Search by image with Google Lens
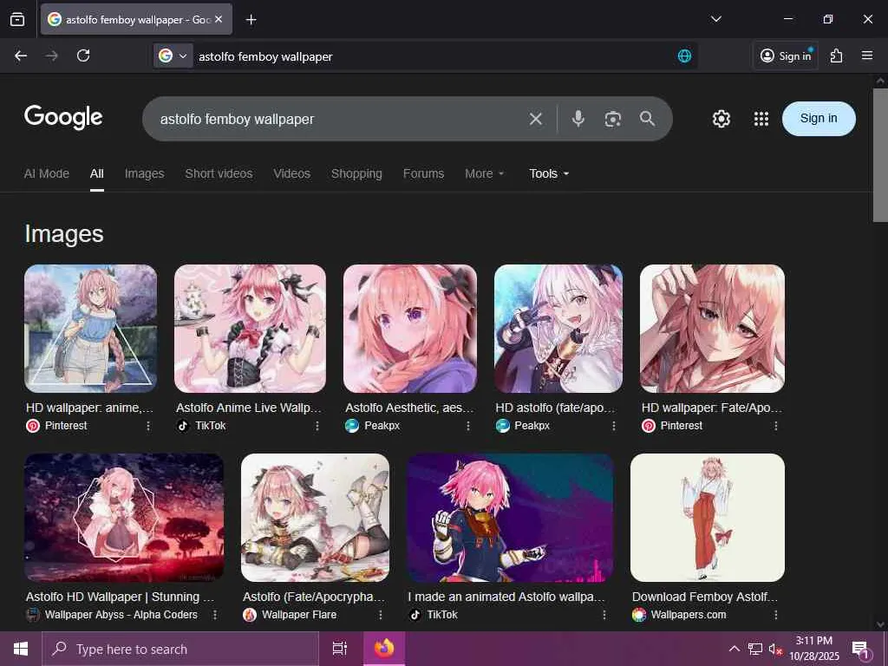This screenshot has height=666, width=888. click(x=613, y=119)
